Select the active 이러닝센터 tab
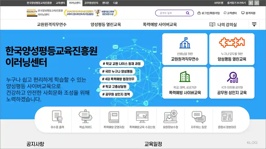The image size is (266, 149). click(75, 3)
